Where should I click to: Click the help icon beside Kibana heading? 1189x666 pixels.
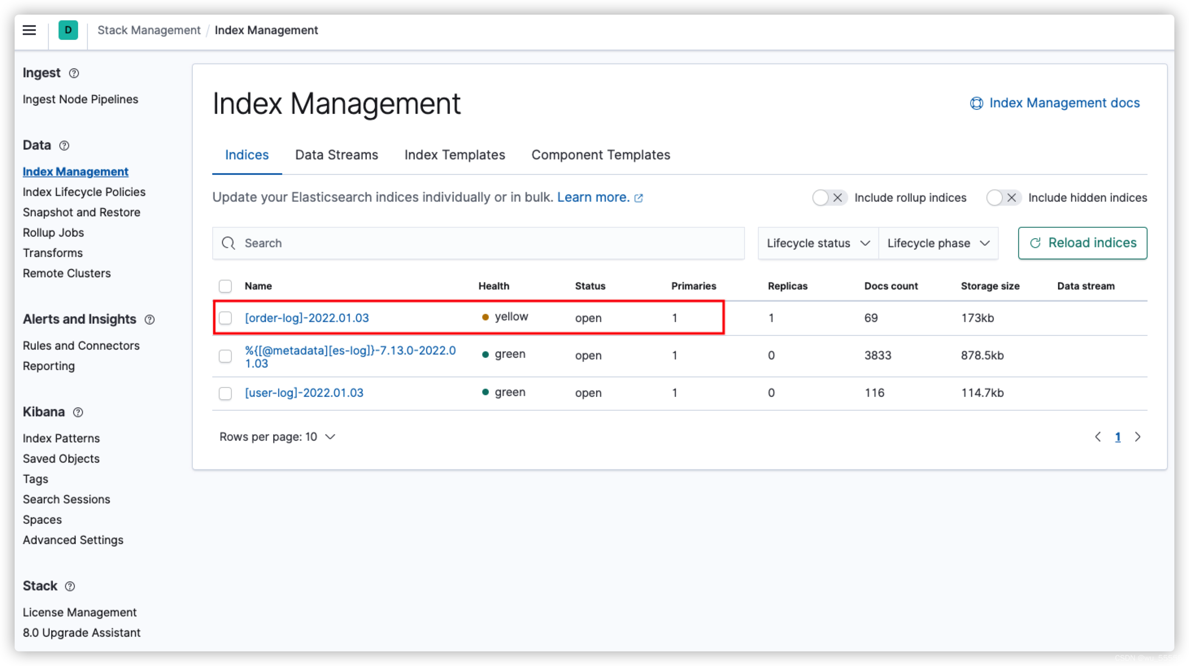(x=78, y=412)
